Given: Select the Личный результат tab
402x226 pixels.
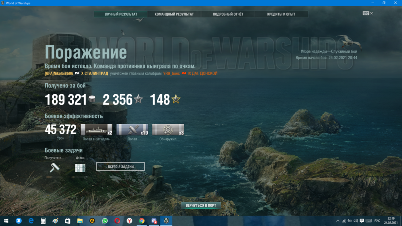Looking at the screenshot, I should [x=121, y=14].
